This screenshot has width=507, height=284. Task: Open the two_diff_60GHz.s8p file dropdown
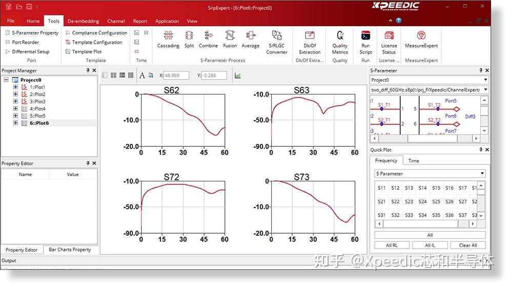[485, 89]
